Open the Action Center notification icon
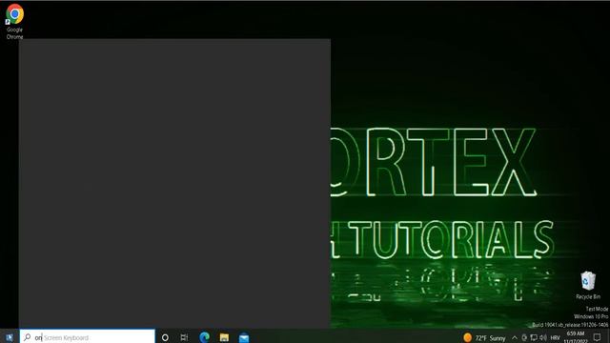This screenshot has width=610, height=343. tap(598, 337)
